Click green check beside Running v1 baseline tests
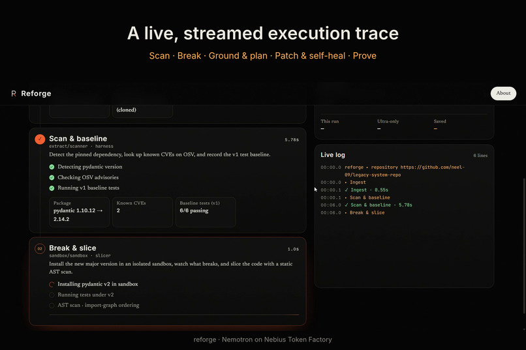 tap(52, 188)
